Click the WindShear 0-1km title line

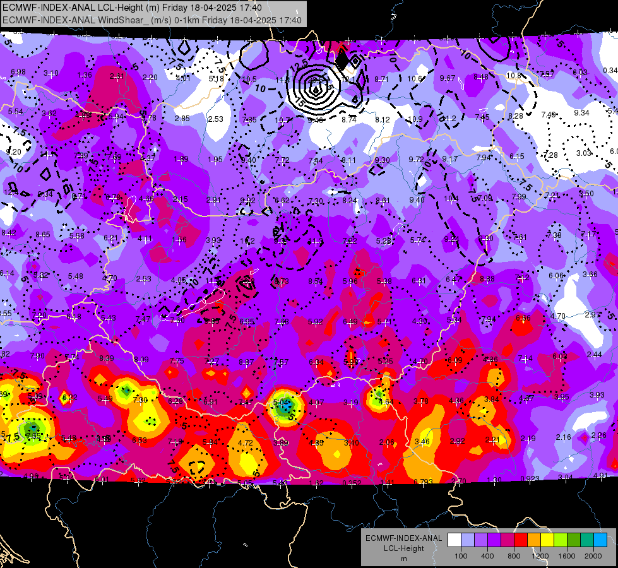click(152, 20)
